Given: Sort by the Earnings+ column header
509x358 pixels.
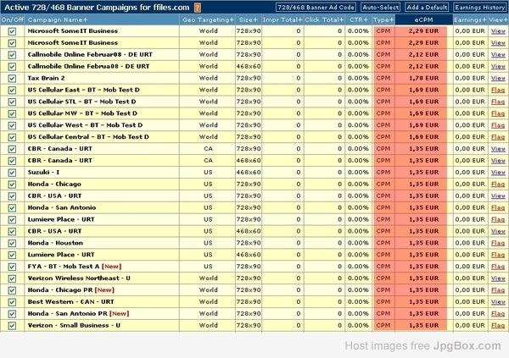Looking at the screenshot, I should tap(467, 19).
